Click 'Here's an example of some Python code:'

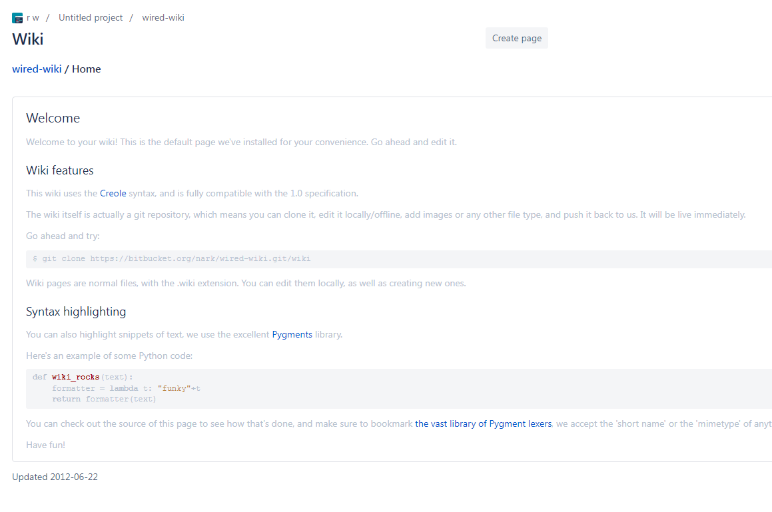(x=109, y=356)
